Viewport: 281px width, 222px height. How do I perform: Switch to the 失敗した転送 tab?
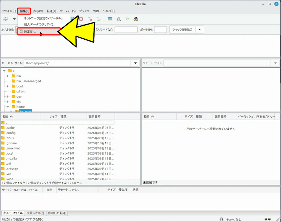[35, 213]
